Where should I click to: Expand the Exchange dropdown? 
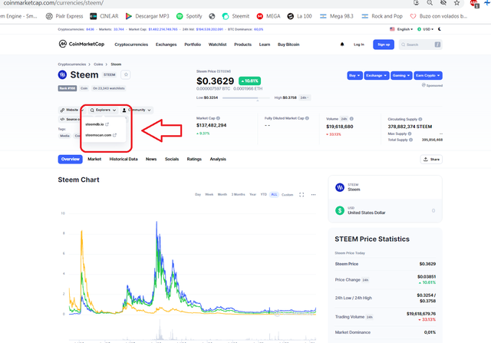(x=377, y=75)
